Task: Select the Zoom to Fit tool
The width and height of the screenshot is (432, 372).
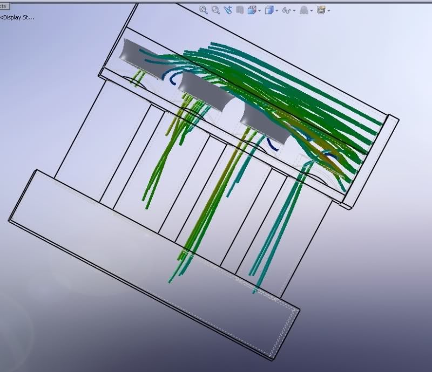Action: tap(203, 9)
